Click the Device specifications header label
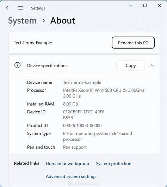167x187 pixels. [x=47, y=66]
